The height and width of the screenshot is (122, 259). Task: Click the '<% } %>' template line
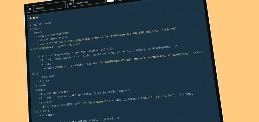click(x=44, y=81)
